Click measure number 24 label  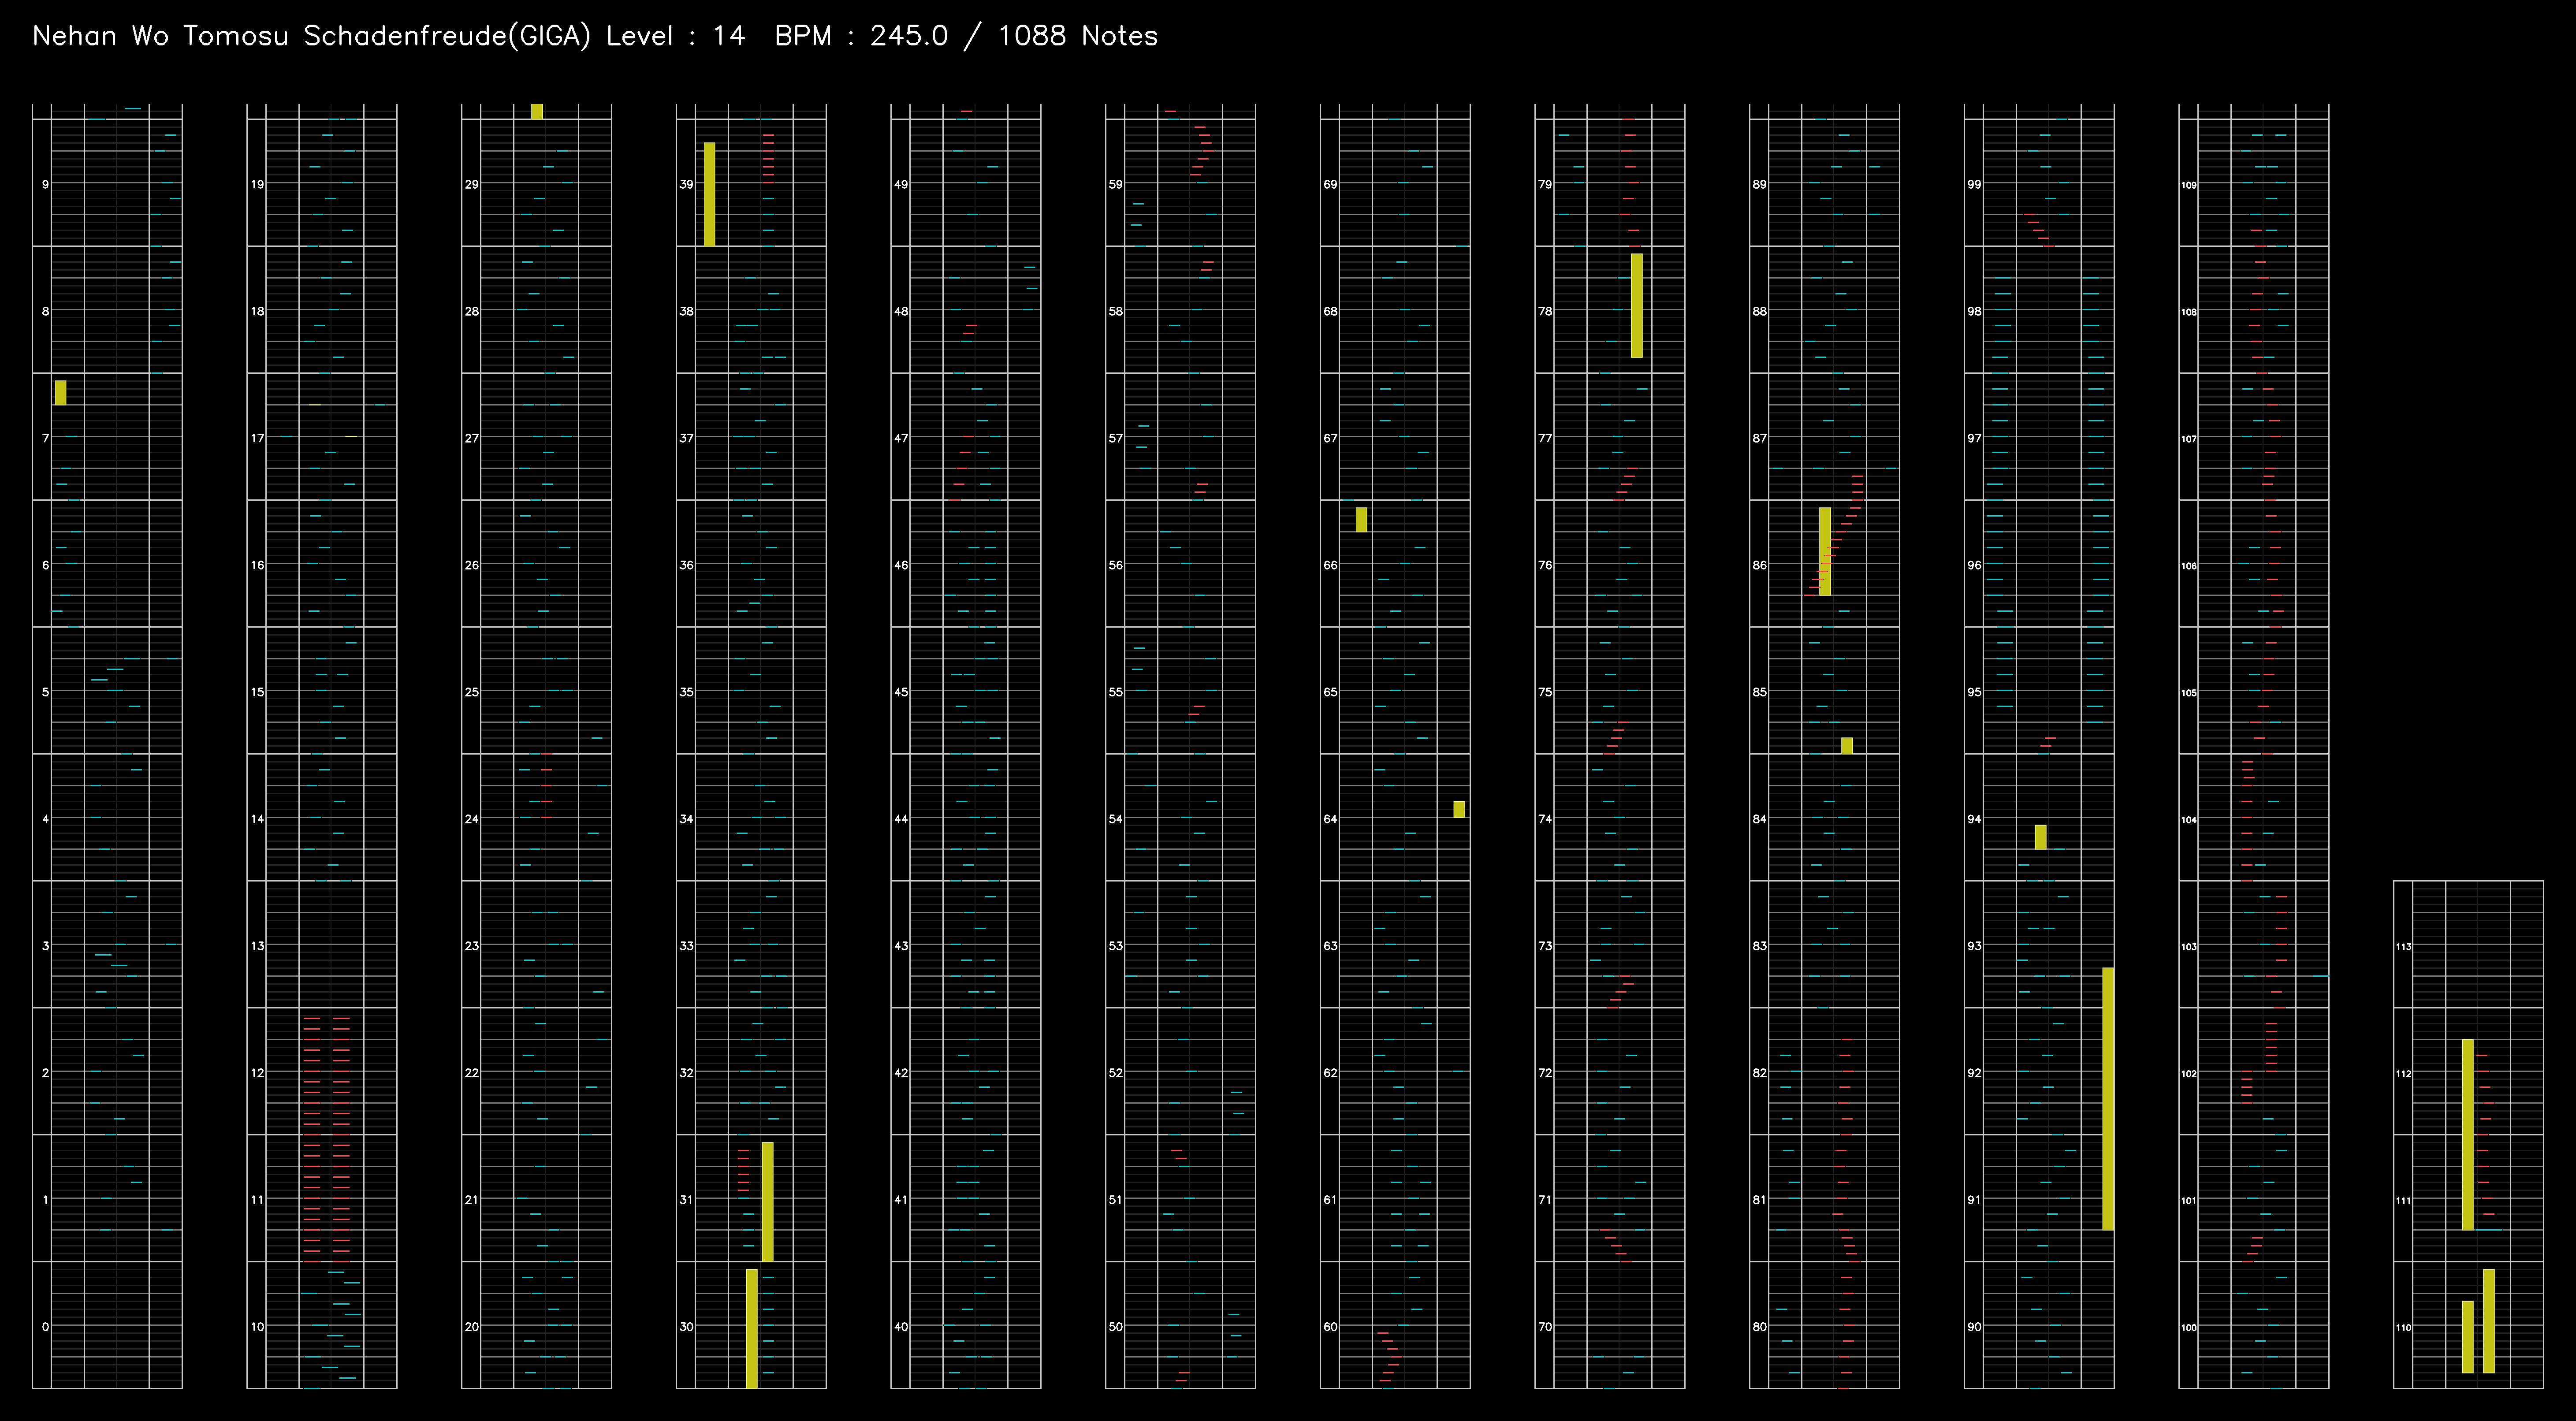[x=472, y=819]
